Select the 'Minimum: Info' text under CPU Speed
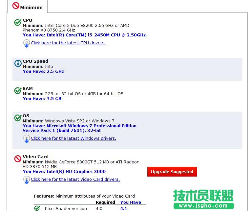The width and height of the screenshot is (248, 211). pos(38,66)
